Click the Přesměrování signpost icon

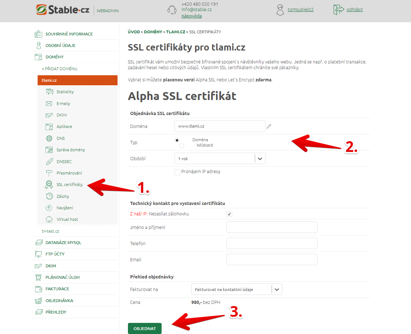49,173
